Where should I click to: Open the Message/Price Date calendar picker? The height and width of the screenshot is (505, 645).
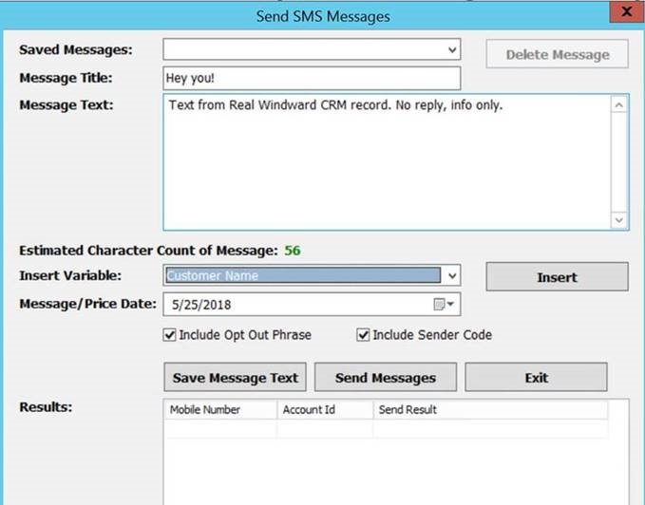tap(444, 305)
